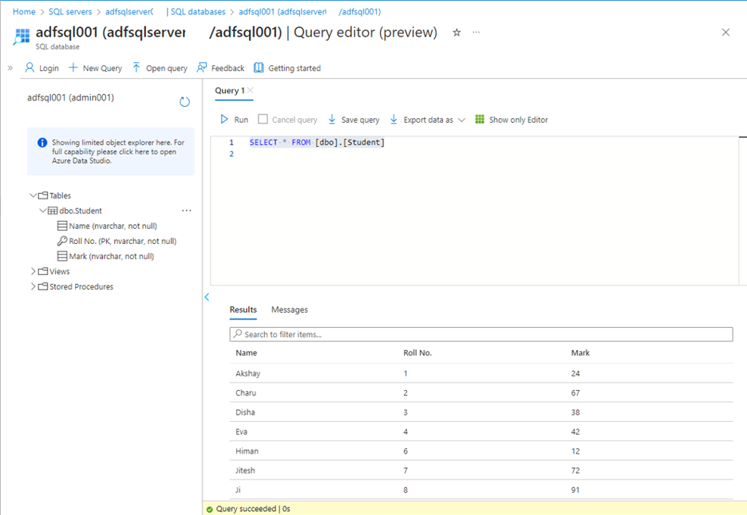
Task: Expand the Stored Procedures node
Action: point(33,286)
